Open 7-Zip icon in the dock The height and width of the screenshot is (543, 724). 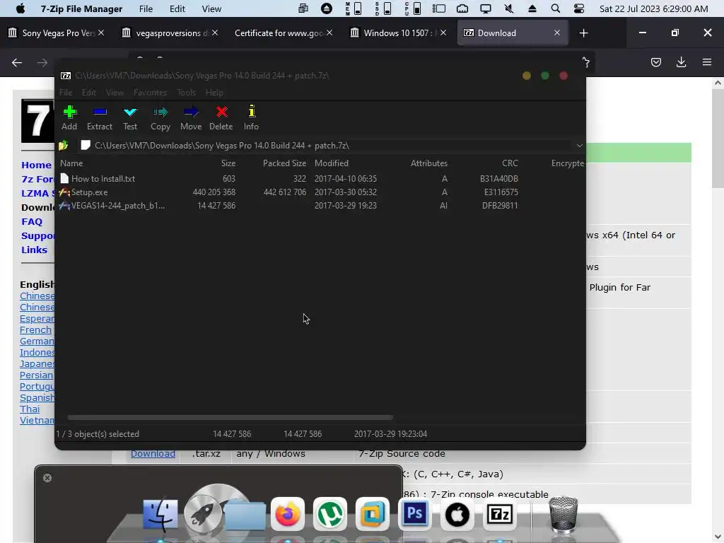500,514
